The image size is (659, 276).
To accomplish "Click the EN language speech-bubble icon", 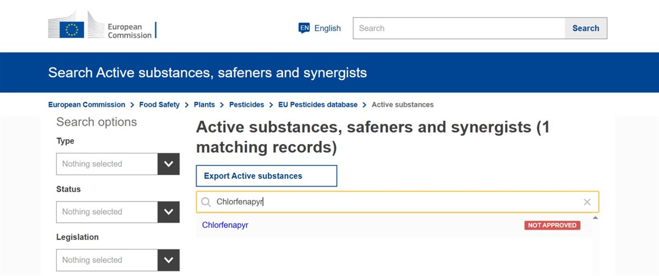I will 304,28.
